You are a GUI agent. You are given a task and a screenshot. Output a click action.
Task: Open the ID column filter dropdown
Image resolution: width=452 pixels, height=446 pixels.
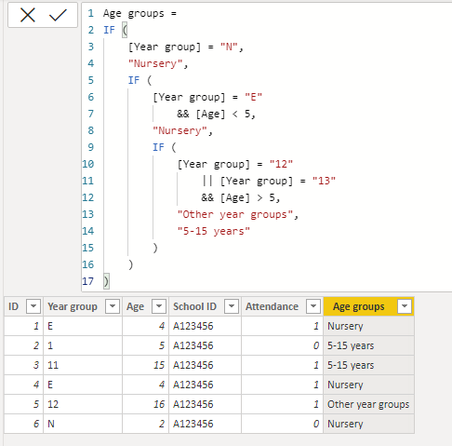[x=33, y=306]
